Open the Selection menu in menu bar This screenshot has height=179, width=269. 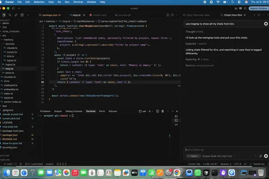pyautogui.click(x=39, y=2)
